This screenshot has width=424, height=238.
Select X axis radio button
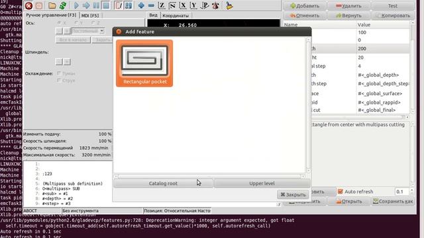(59, 23)
